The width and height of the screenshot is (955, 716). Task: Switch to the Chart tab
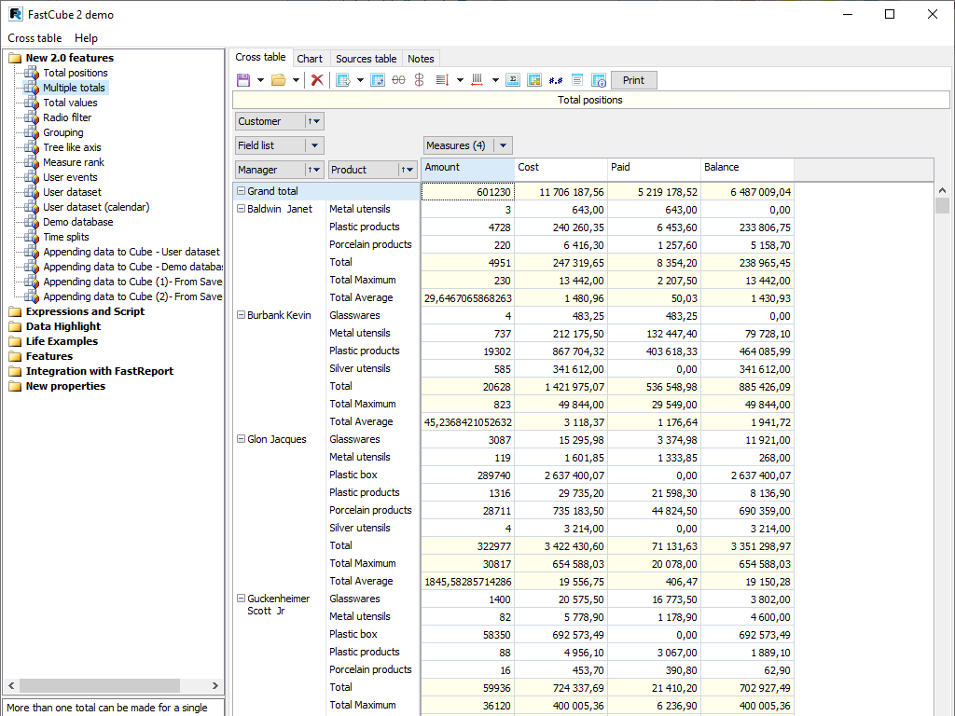tap(311, 58)
